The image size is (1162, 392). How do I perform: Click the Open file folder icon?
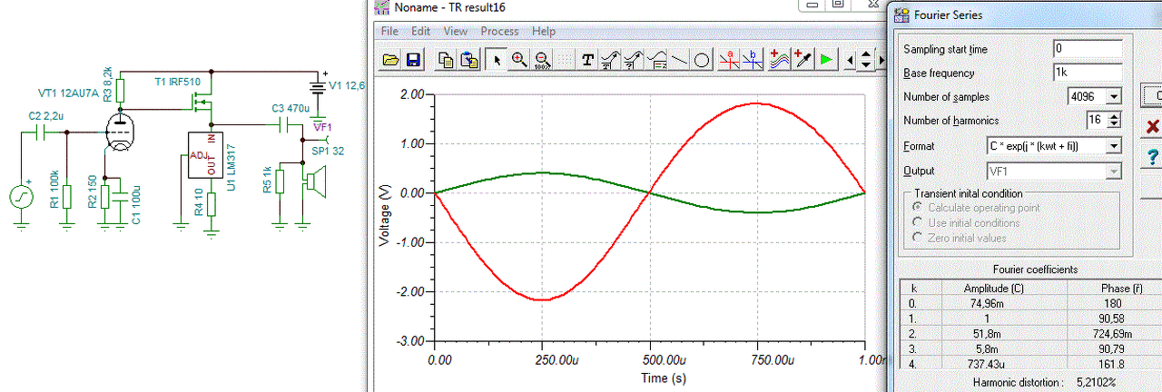point(391,60)
